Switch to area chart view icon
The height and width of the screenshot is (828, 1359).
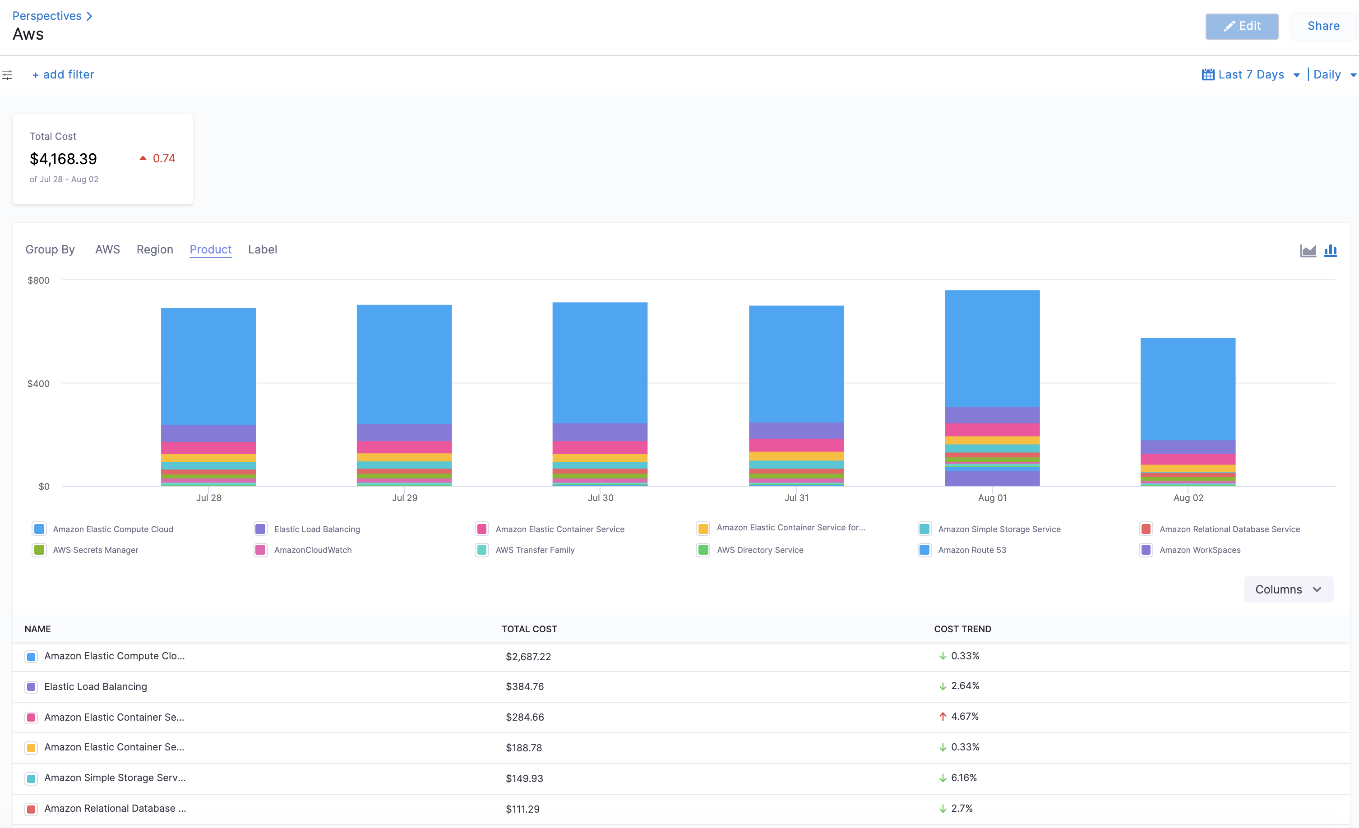point(1308,251)
